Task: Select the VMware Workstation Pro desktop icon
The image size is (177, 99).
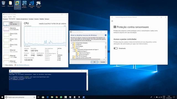Action: (x=17, y=5)
